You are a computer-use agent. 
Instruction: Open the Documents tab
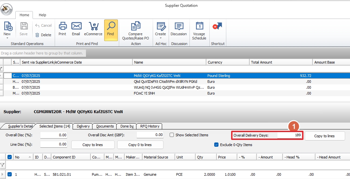105,126
